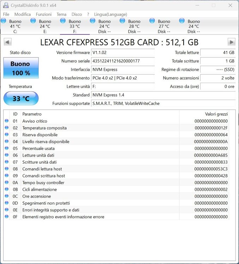Click the Standard field NVM Express 1.4
This screenshot has width=239, height=264.
[163, 95]
